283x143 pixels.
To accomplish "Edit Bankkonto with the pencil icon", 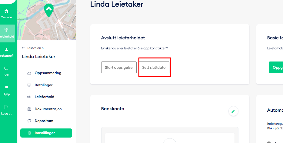I will pos(233,111).
